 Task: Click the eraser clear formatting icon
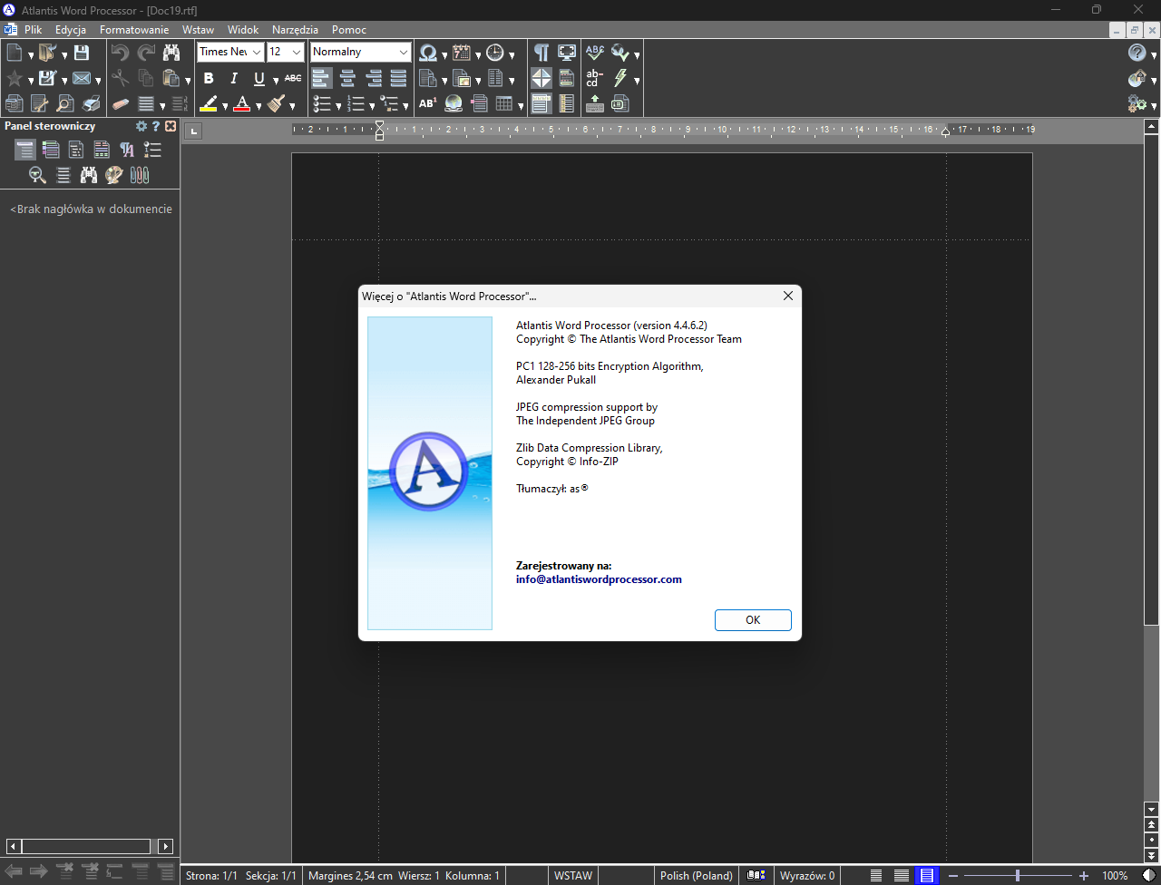point(120,104)
